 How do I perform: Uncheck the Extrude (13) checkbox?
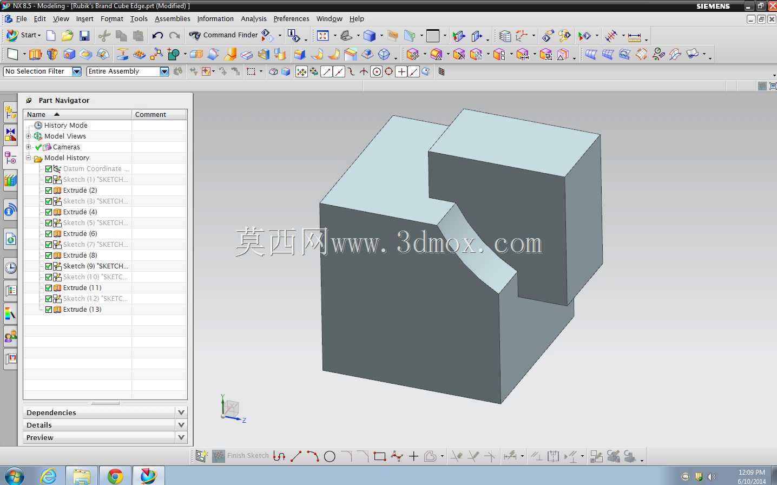[49, 310]
